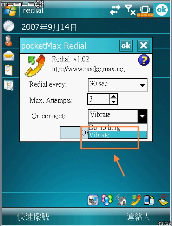Tap the Max. Attempts number field
The height and width of the screenshot is (226, 172).
tap(98, 99)
